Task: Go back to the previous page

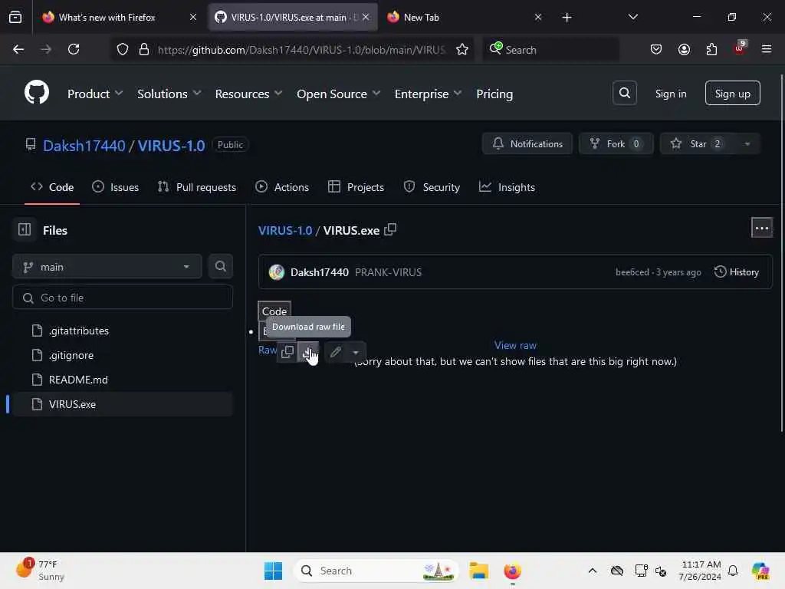Action: [x=18, y=49]
